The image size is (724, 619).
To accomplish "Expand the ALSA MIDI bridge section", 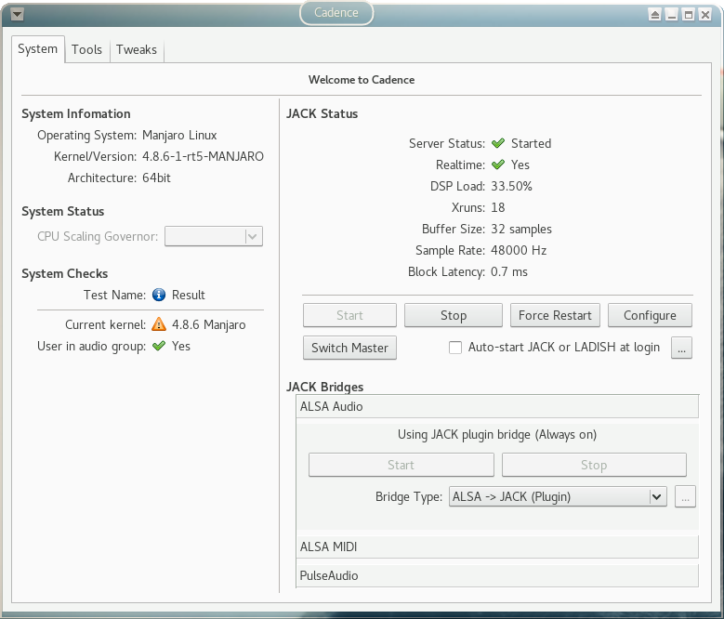I will [x=497, y=547].
